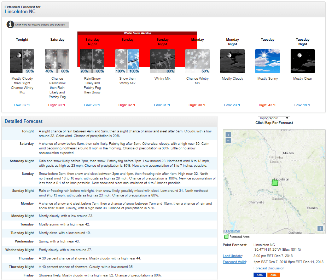Open the Topographic map type dropdown
The height and width of the screenshot is (280, 326).
[274, 118]
